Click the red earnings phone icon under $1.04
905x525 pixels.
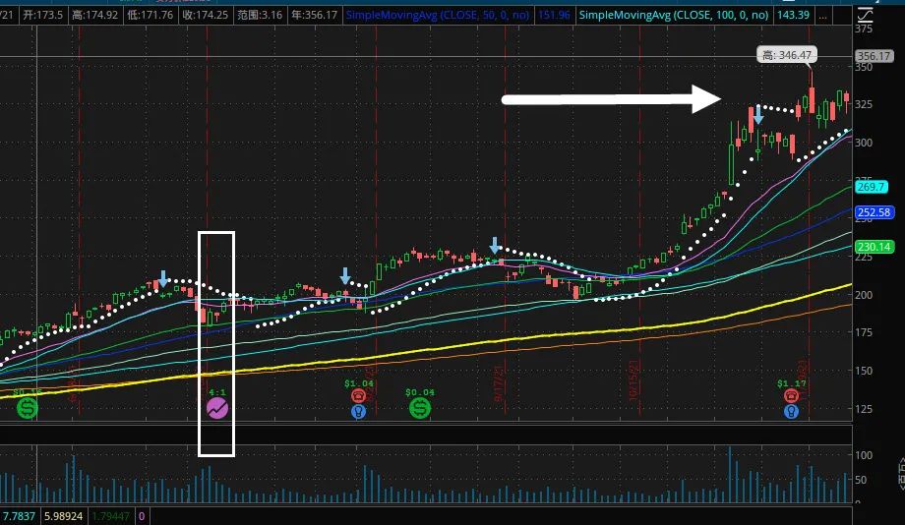point(358,395)
